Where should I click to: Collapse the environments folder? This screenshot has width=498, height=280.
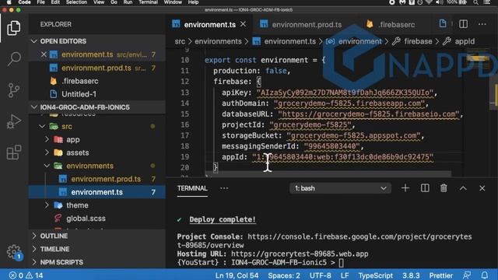pyautogui.click(x=47, y=166)
